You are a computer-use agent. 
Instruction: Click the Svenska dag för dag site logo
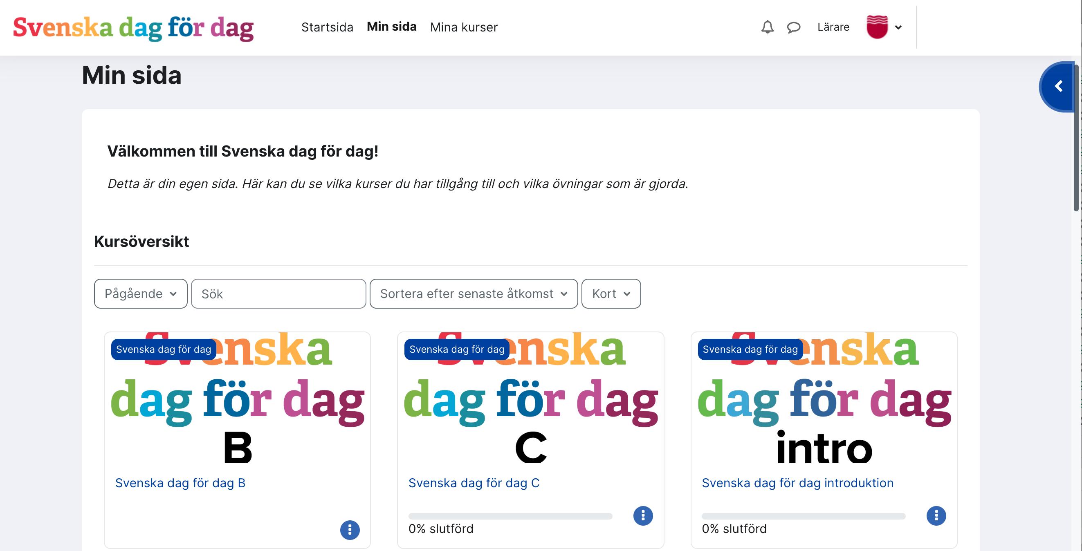(x=133, y=28)
